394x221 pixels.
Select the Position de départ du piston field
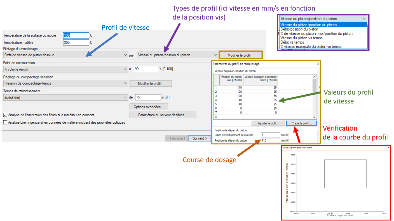pyautogui.click(x=270, y=140)
